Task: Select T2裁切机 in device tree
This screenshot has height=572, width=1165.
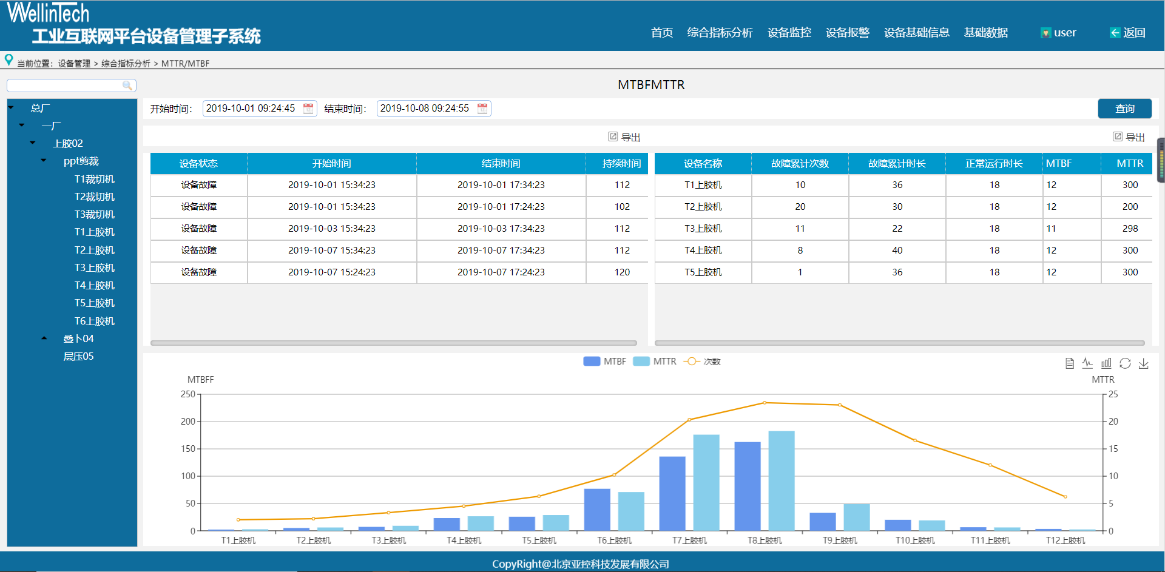Action: (94, 197)
